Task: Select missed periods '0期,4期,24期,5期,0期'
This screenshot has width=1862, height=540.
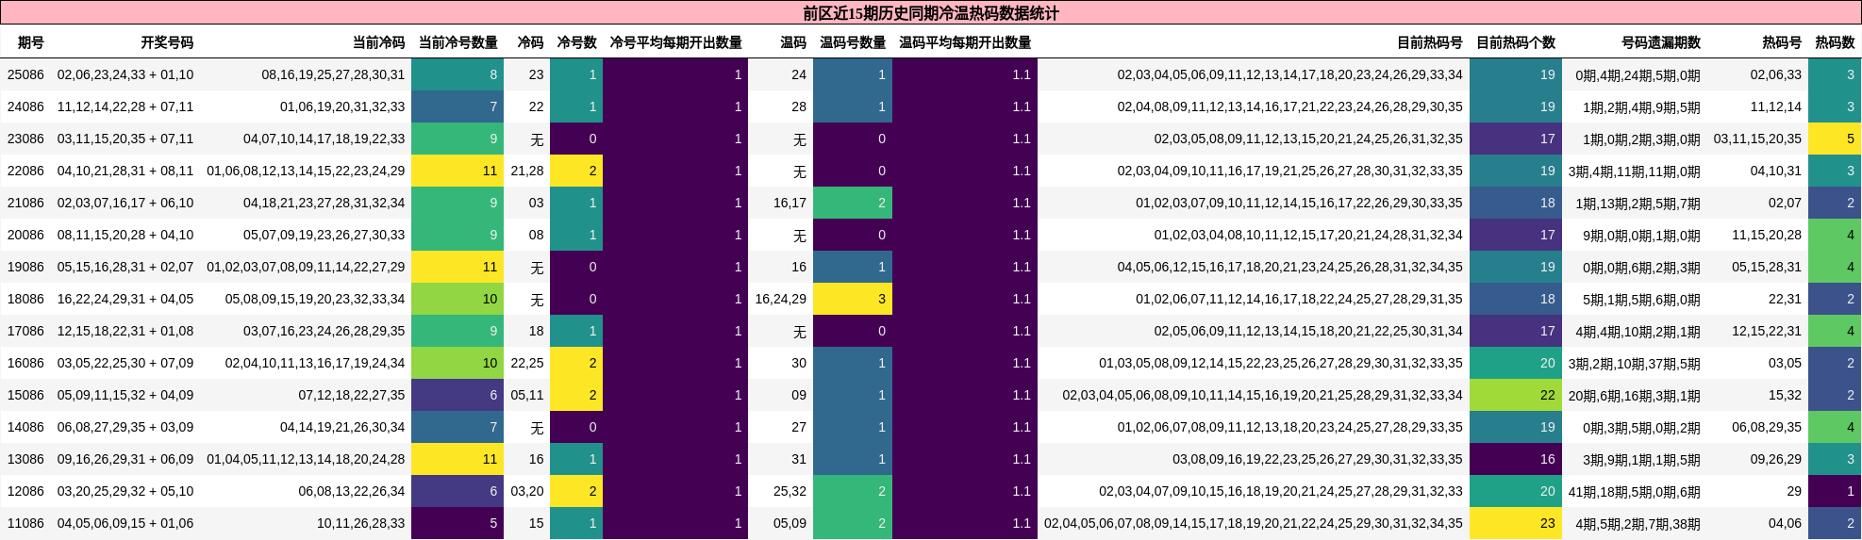Action: coord(1638,74)
